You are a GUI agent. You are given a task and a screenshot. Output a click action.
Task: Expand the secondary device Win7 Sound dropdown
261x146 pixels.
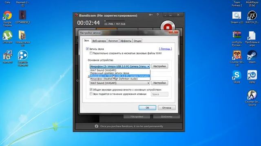point(148,83)
